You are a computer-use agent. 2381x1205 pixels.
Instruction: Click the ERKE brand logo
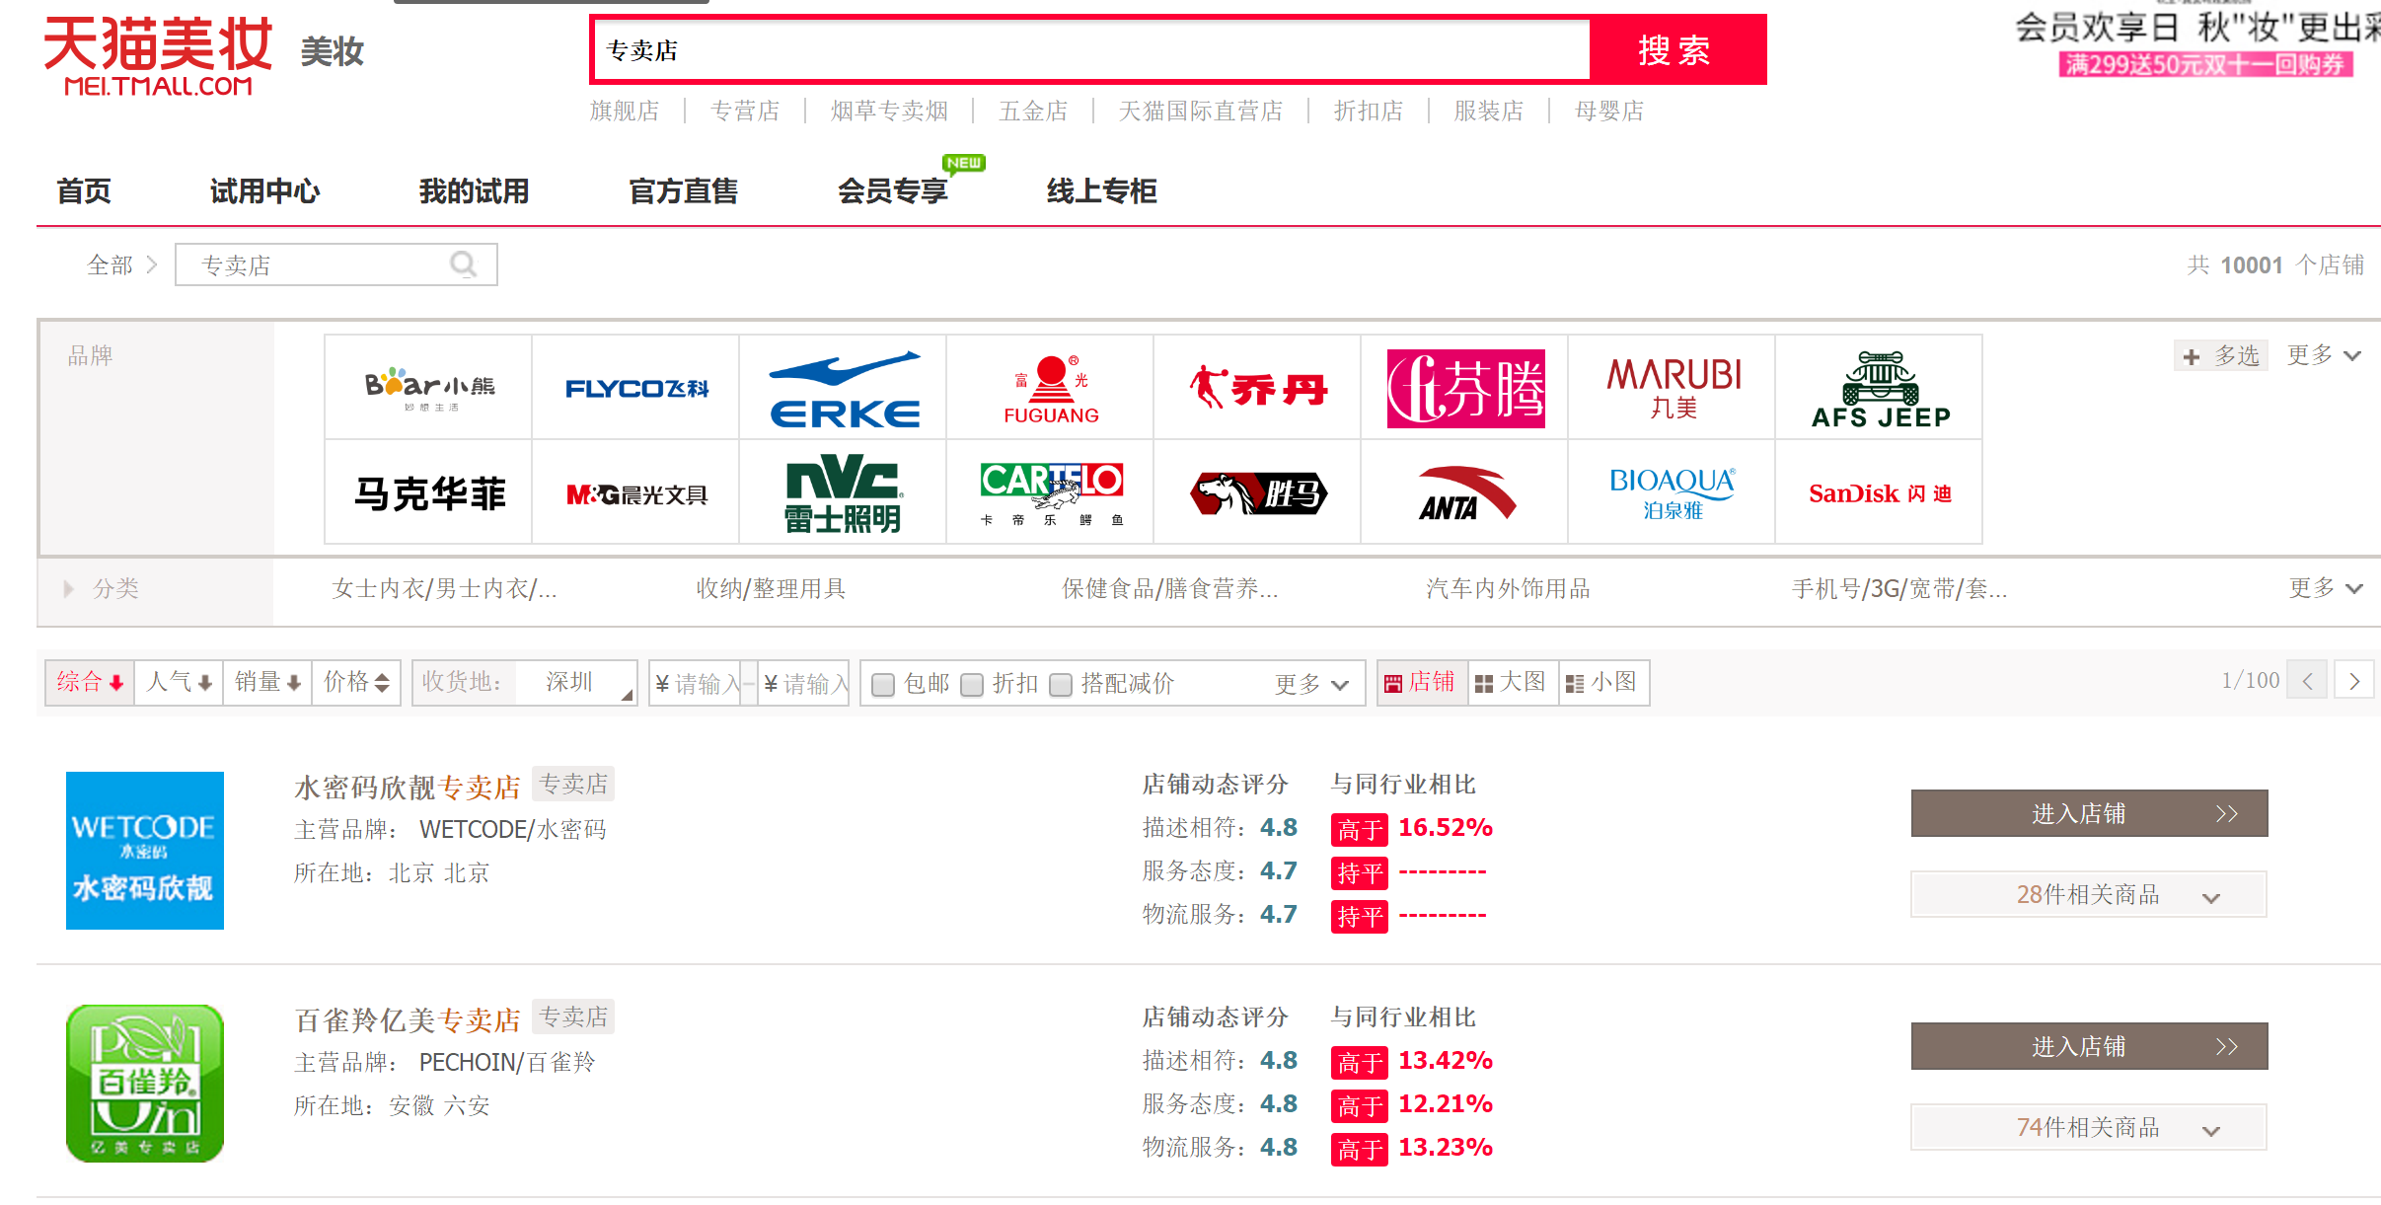click(843, 388)
